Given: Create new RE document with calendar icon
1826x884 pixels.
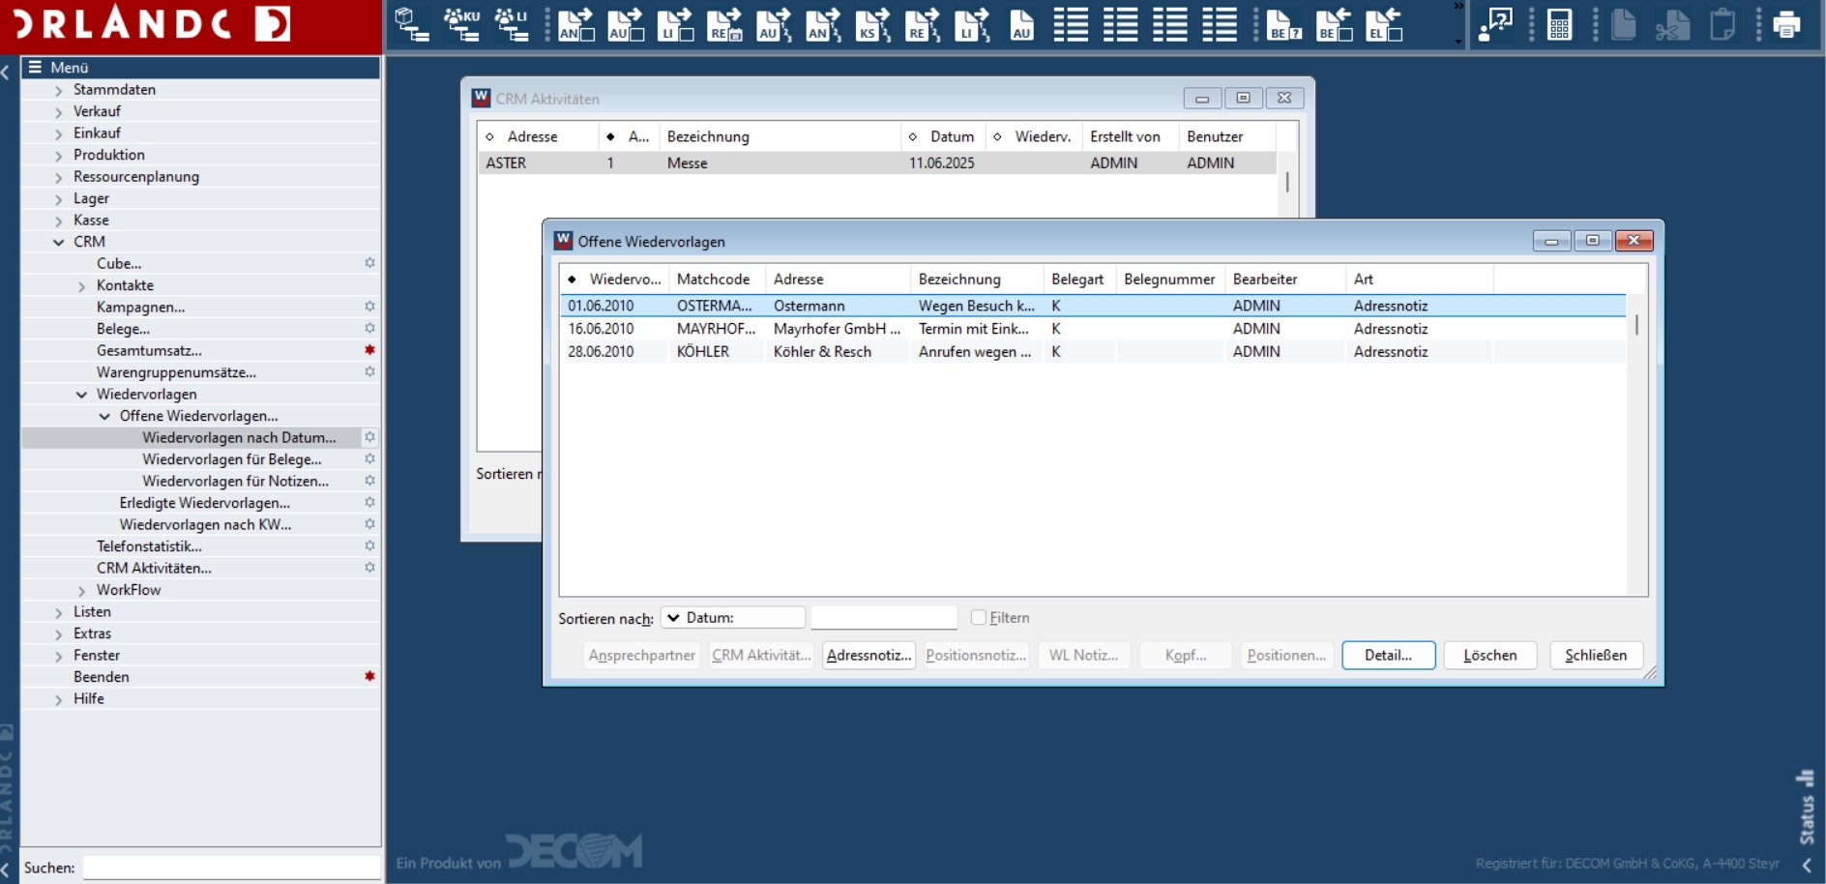Looking at the screenshot, I should pyautogui.click(x=724, y=24).
